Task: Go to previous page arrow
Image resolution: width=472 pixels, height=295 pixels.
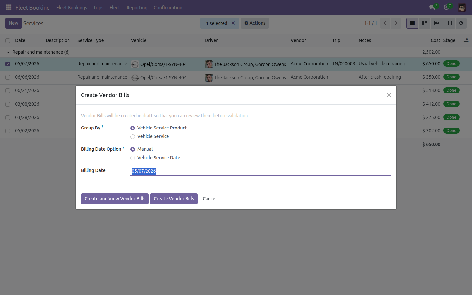Action: [385, 23]
